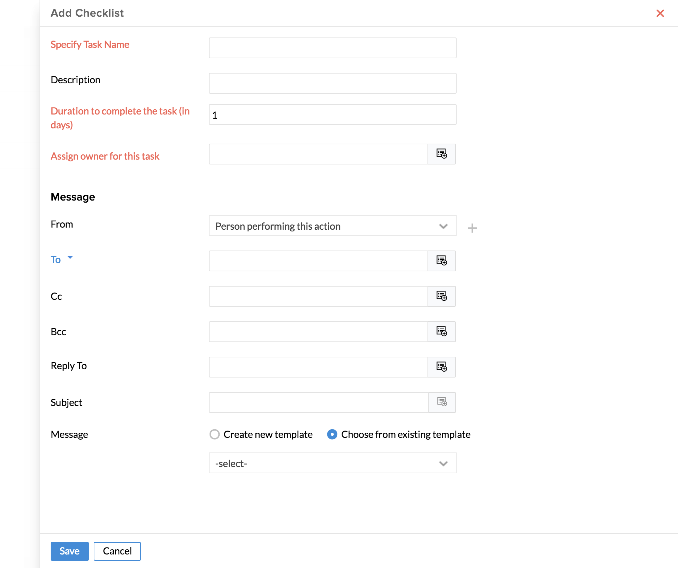Click into the Description input box

click(332, 83)
